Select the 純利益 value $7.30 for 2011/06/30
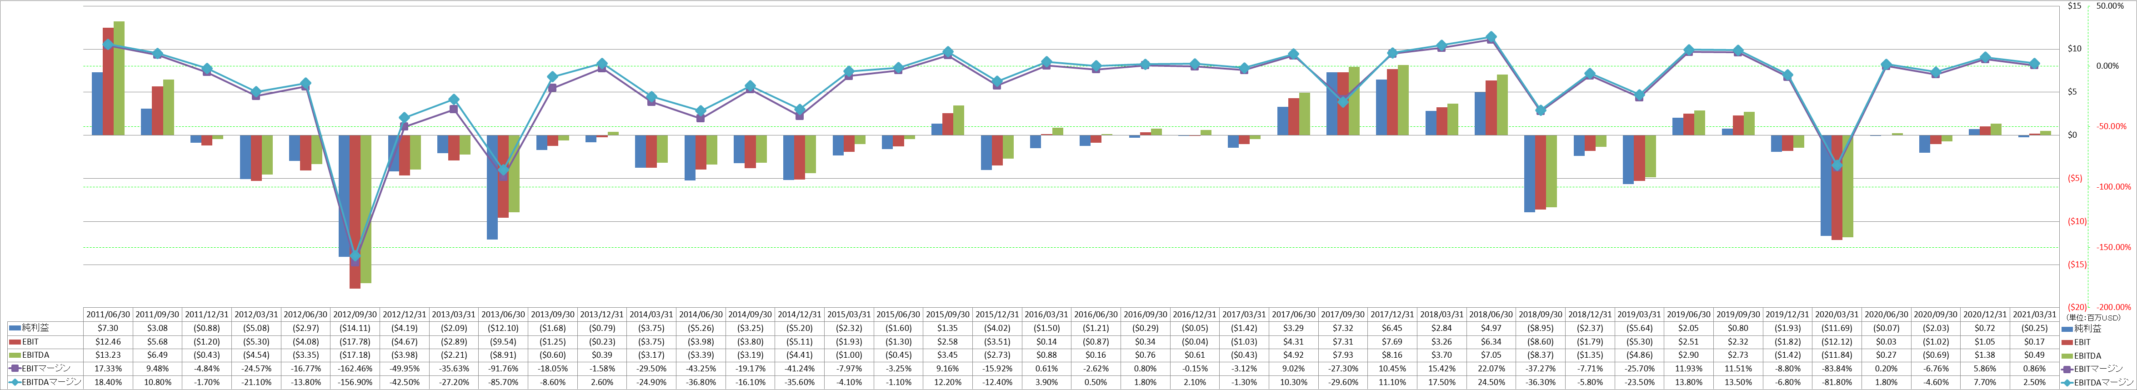This screenshot has width=2137, height=390. pos(108,329)
